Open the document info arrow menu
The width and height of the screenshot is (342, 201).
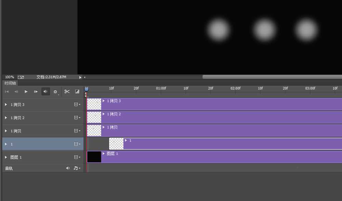[x=80, y=77]
